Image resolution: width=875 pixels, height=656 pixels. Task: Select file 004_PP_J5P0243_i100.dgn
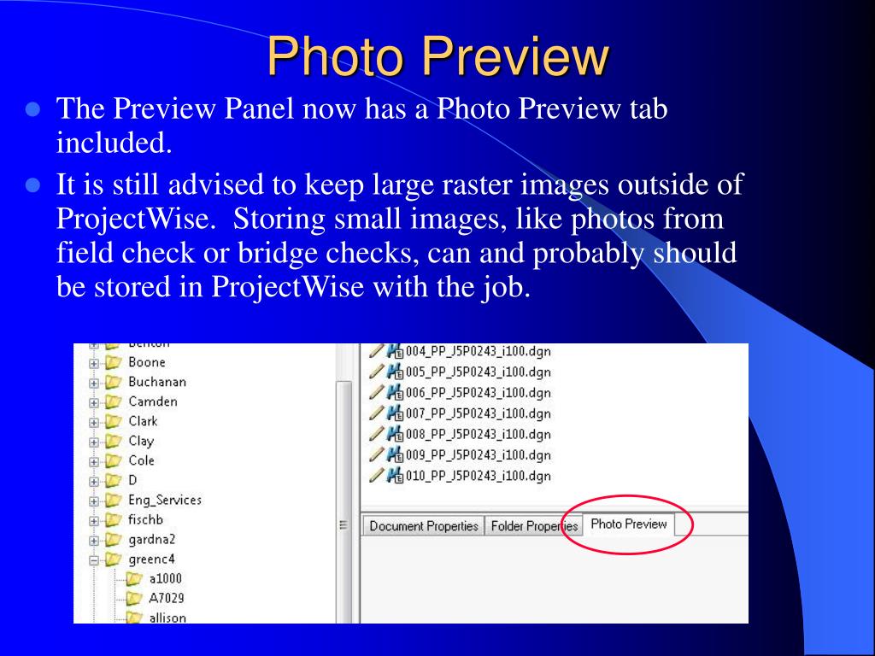tap(478, 351)
